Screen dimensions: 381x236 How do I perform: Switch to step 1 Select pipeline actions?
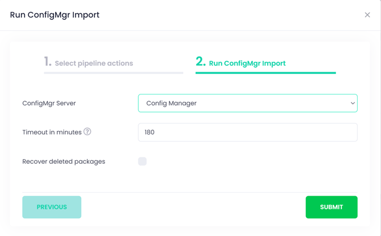click(94, 63)
